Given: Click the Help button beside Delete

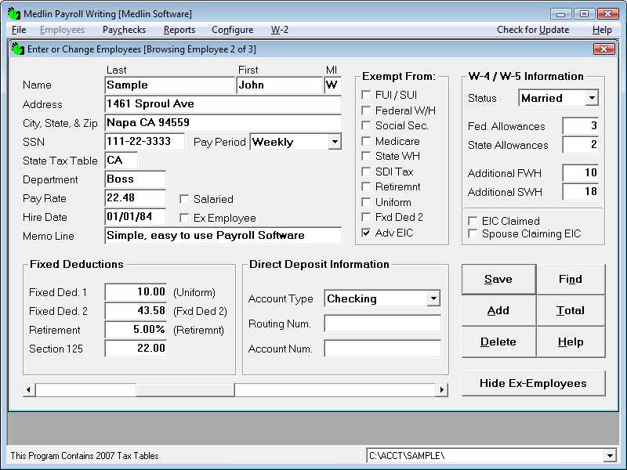Looking at the screenshot, I should [x=571, y=342].
